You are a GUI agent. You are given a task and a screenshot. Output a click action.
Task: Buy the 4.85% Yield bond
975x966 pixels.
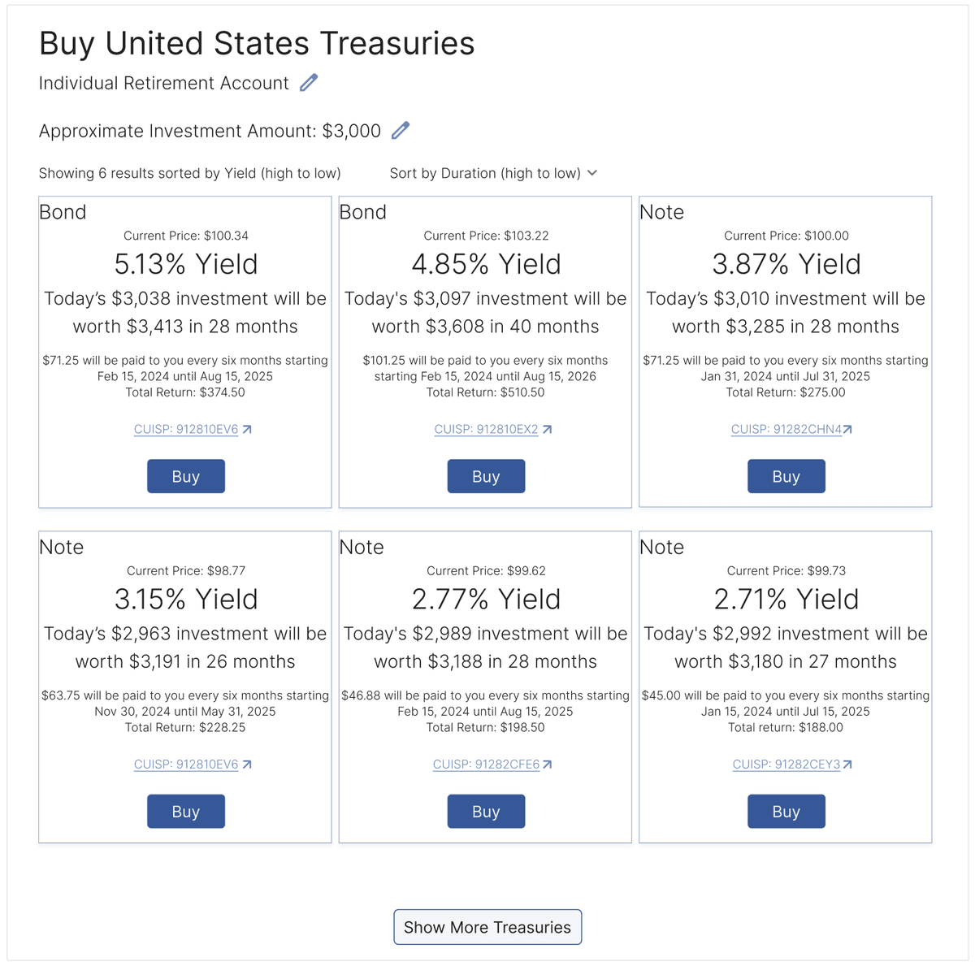pyautogui.click(x=486, y=476)
